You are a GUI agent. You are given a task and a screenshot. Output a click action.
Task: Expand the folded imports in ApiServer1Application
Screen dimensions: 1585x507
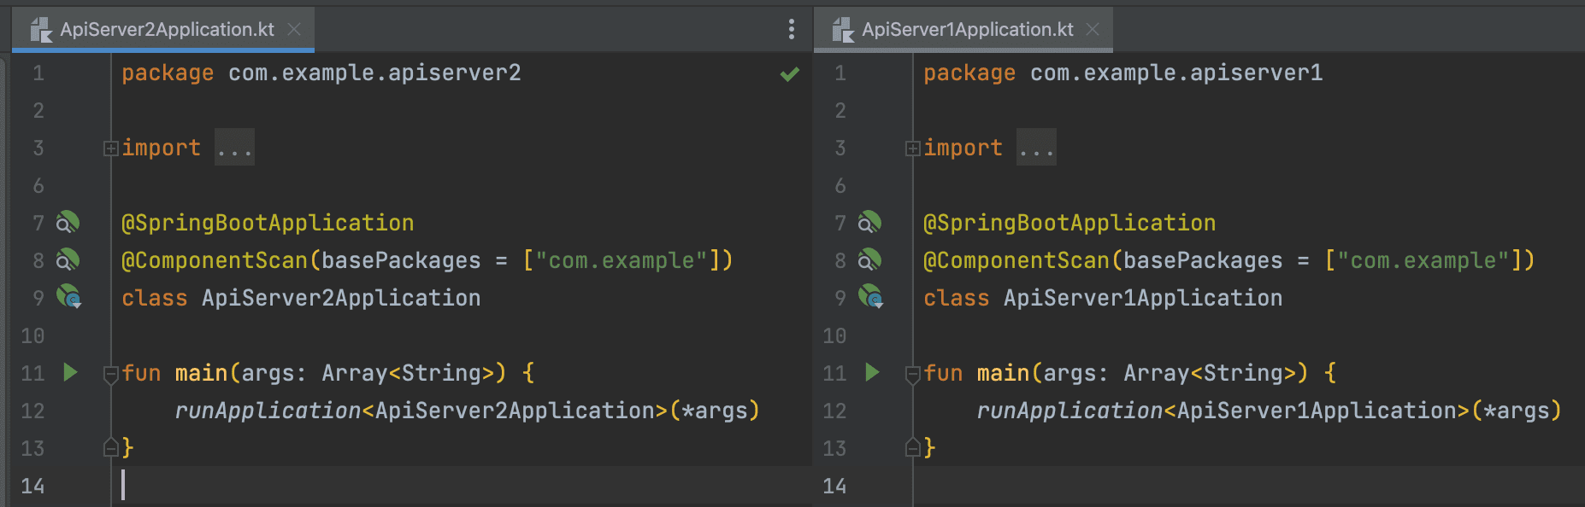tap(912, 149)
